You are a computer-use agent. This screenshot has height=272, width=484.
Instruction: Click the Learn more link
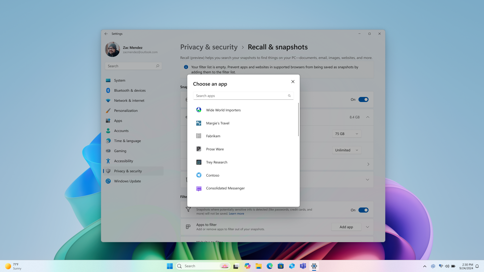point(236,214)
